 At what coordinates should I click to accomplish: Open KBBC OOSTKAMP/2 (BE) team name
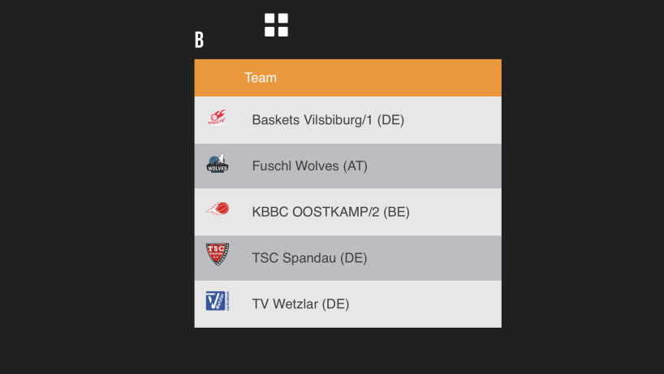pos(330,212)
